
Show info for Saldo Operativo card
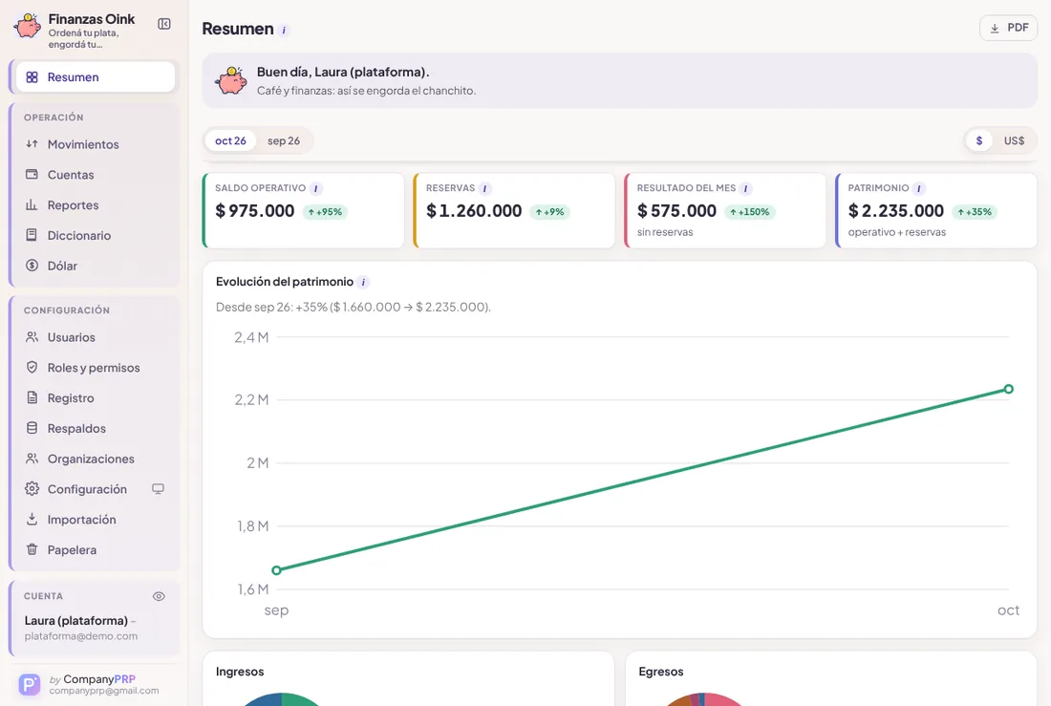coord(315,188)
